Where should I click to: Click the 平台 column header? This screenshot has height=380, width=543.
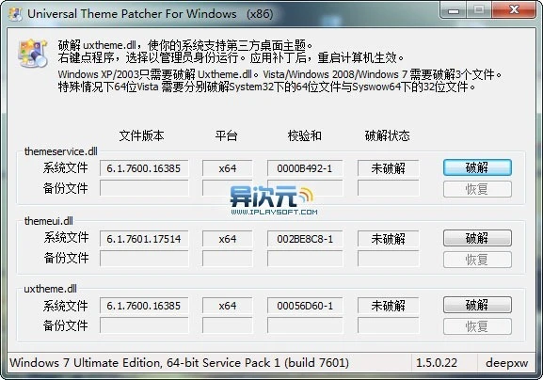(226, 135)
